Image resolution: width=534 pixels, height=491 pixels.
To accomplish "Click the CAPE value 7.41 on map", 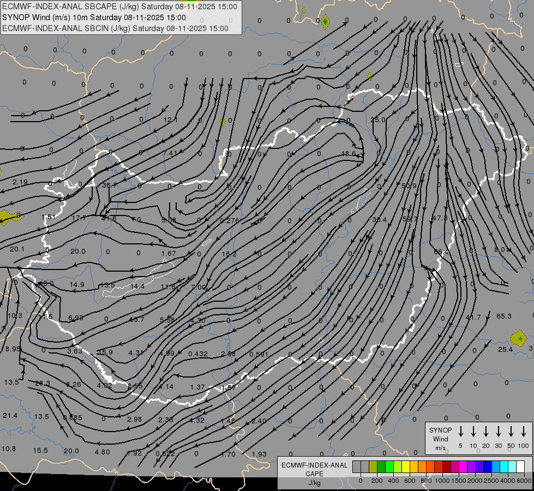I will [170, 153].
